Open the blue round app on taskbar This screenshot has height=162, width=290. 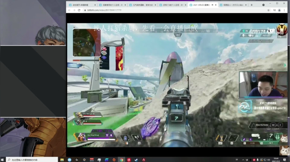pyautogui.click(x=69, y=160)
